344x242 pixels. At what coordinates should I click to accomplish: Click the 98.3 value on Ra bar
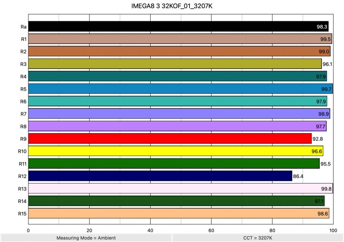pos(322,27)
